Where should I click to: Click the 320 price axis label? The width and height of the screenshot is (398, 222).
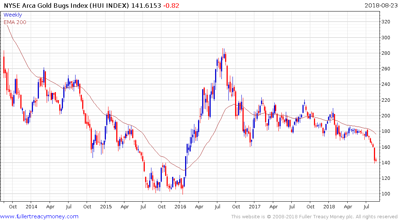(386, 22)
